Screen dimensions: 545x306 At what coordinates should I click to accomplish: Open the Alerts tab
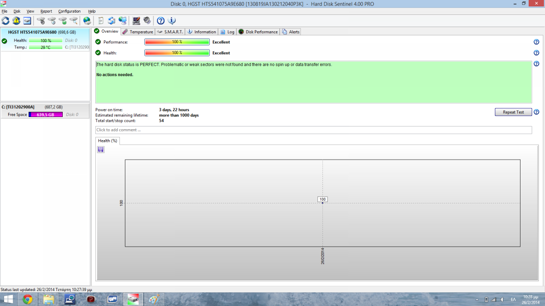pyautogui.click(x=291, y=32)
